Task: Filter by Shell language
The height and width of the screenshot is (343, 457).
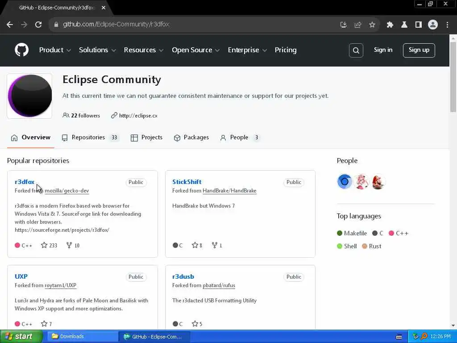Action: point(347,246)
